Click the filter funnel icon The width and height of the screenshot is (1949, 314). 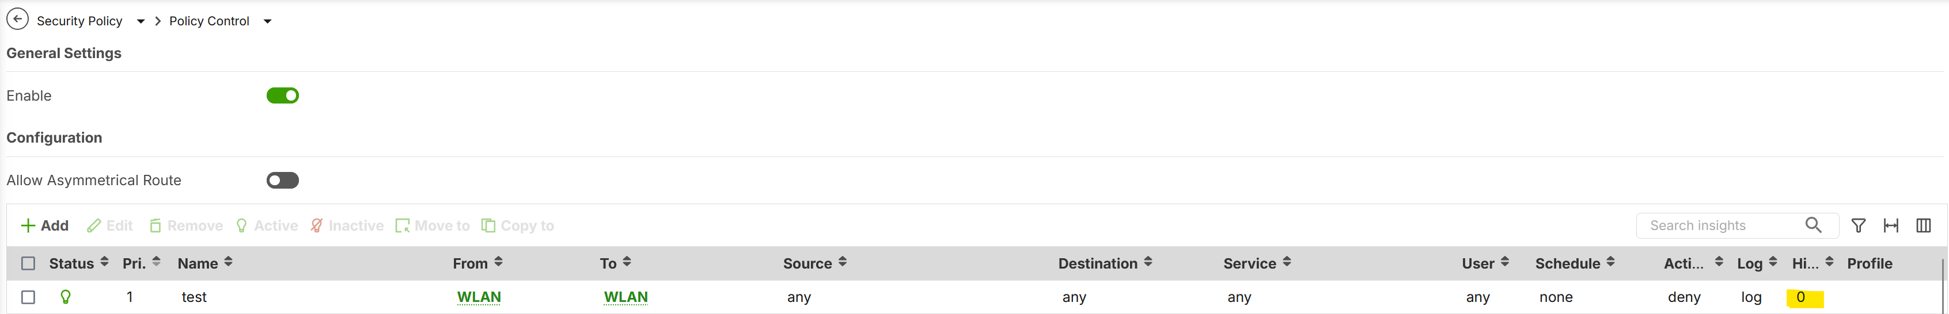(x=1858, y=225)
